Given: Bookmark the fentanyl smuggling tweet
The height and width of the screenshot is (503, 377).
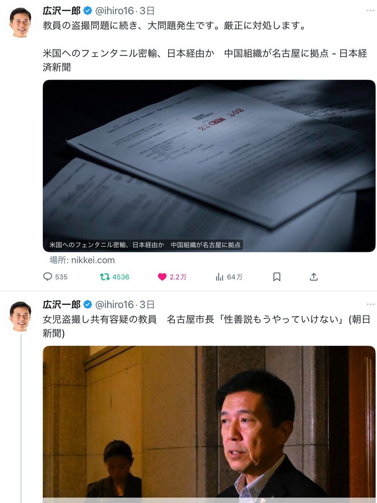Looking at the screenshot, I should [x=277, y=277].
